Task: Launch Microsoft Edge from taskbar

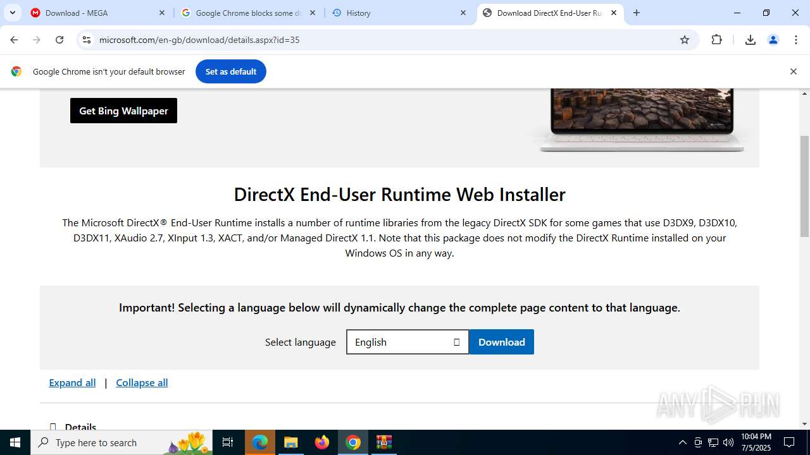Action: click(x=260, y=442)
